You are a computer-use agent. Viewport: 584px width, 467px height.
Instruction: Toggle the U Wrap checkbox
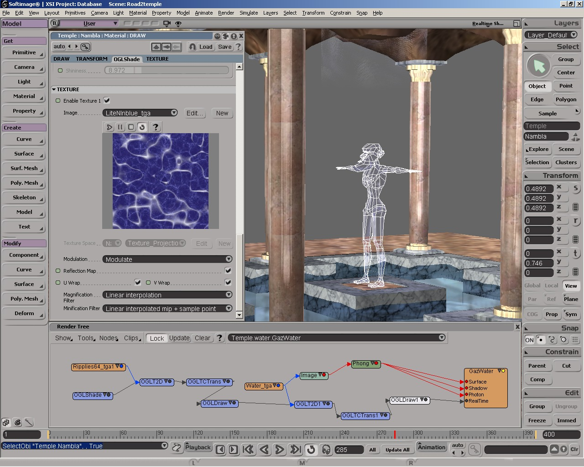(137, 282)
